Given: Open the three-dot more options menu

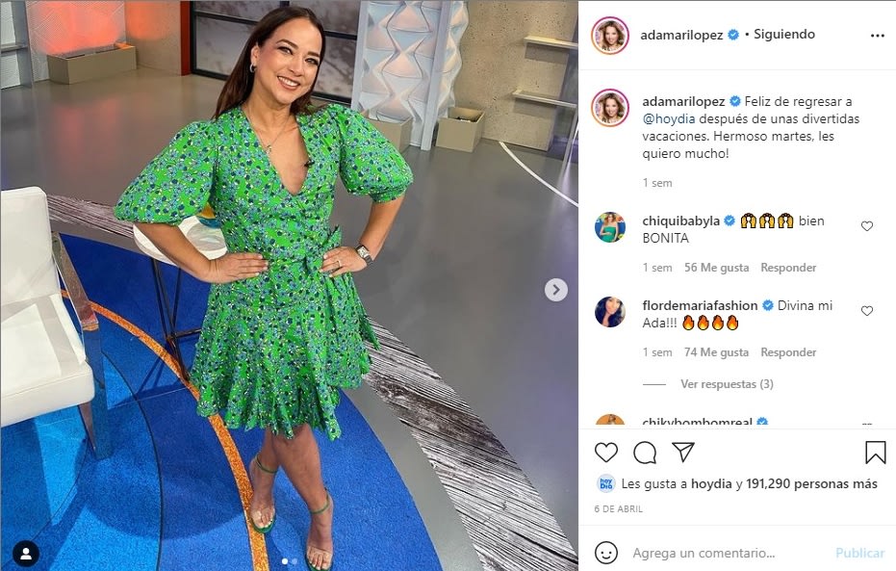Looking at the screenshot, I should pyautogui.click(x=877, y=36).
